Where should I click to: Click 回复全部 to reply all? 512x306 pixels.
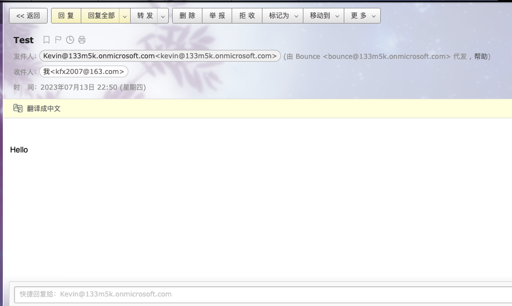100,16
